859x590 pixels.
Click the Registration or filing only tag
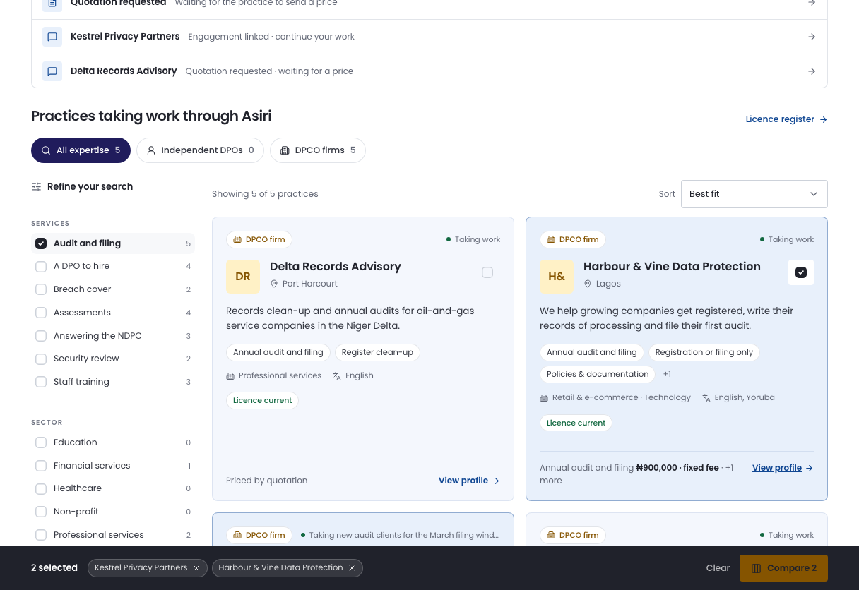[x=704, y=352]
